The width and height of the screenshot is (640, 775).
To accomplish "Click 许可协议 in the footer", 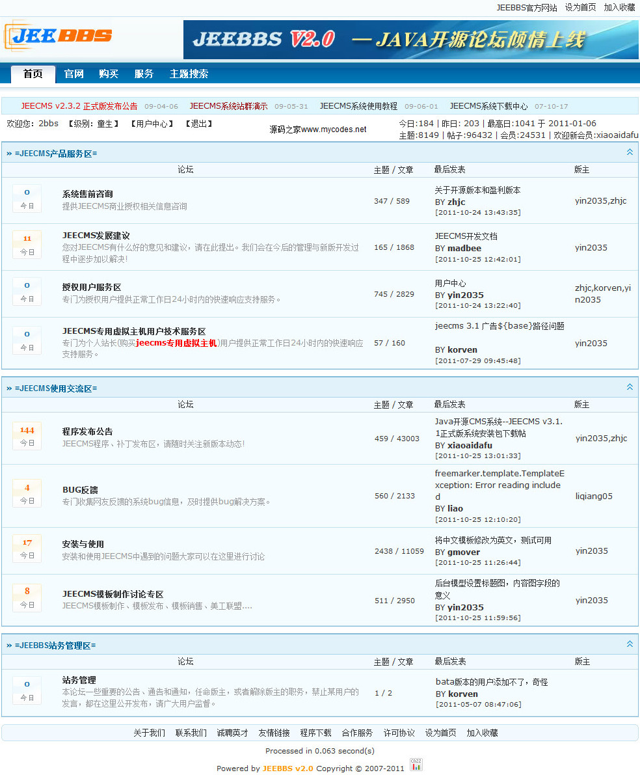I will point(399,733).
